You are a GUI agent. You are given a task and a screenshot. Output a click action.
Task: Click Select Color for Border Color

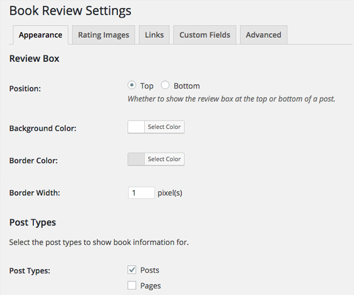(164, 159)
